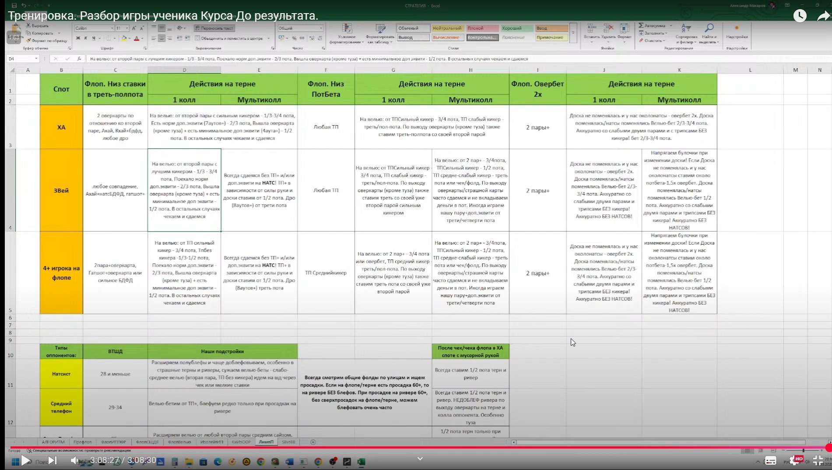Open video player settings gear
The height and width of the screenshot is (470, 832).
tap(794, 460)
